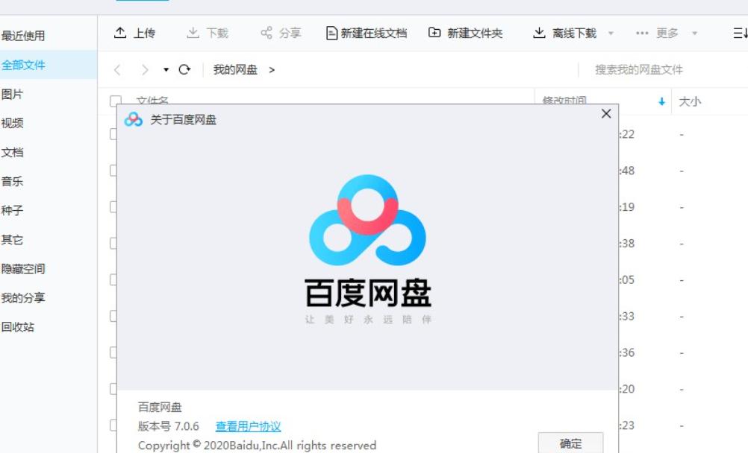Viewport: 748px width, 453px height.
Task: Click the new folder (新建文件夹) icon
Action: click(x=434, y=32)
